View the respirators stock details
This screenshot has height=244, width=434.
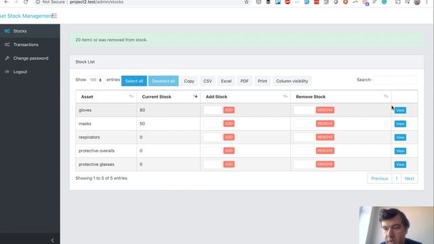click(400, 137)
